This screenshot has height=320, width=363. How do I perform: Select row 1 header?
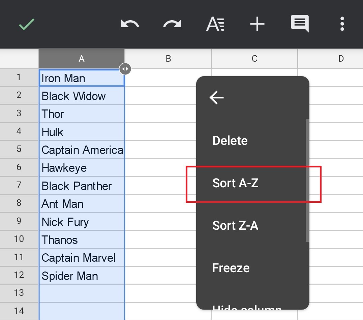[19, 77]
